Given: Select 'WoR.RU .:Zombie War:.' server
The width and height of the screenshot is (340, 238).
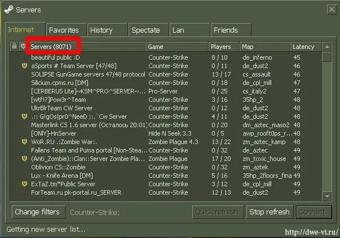Looking at the screenshot, I should tap(166, 142).
